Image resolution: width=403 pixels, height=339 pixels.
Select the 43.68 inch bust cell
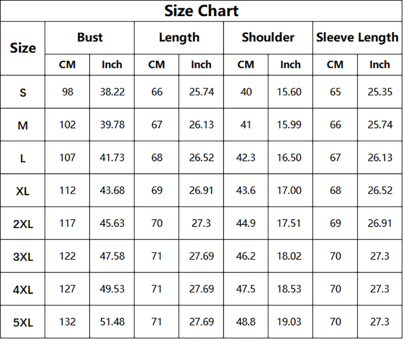pos(112,190)
